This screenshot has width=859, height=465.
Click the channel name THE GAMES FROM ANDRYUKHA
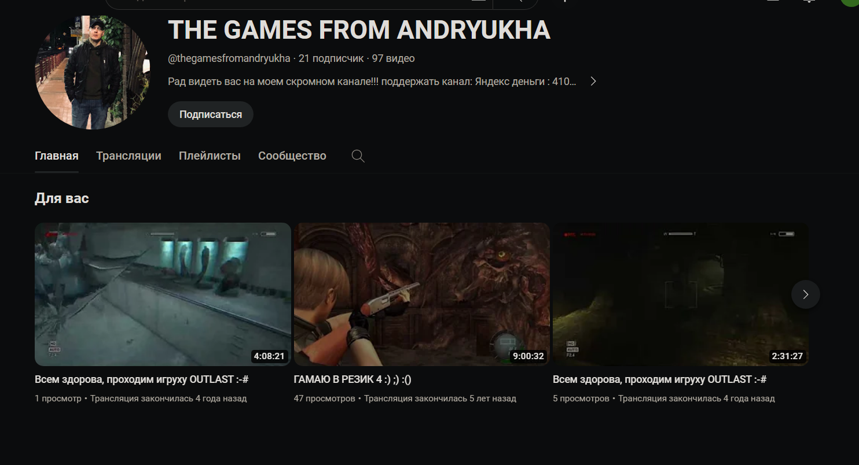359,30
